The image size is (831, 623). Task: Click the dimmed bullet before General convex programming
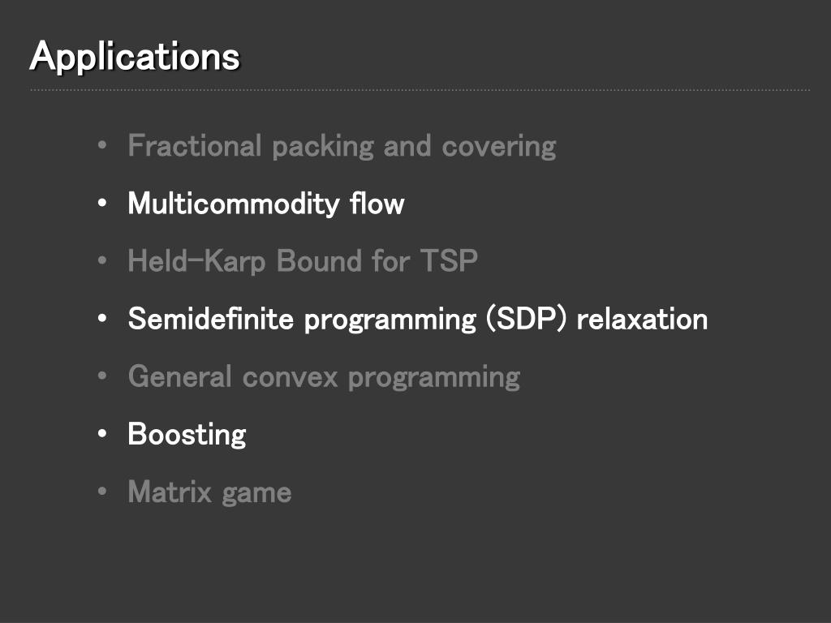tap(102, 376)
